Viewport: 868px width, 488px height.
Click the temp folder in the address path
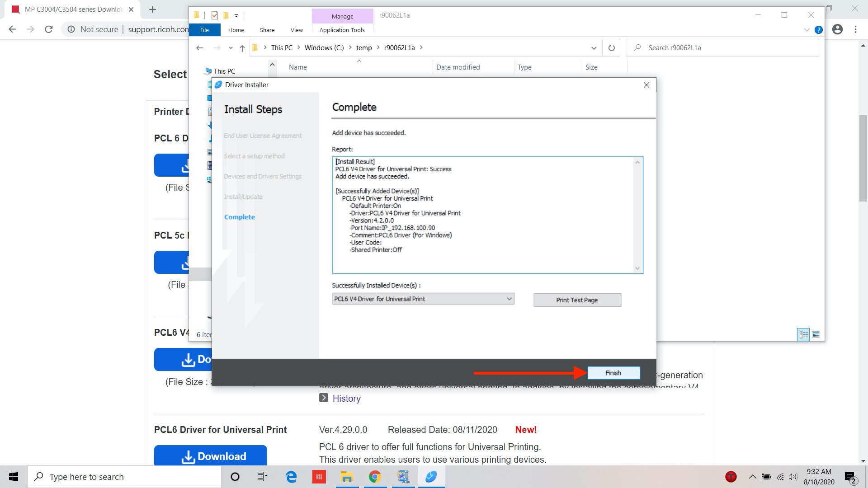tap(364, 48)
